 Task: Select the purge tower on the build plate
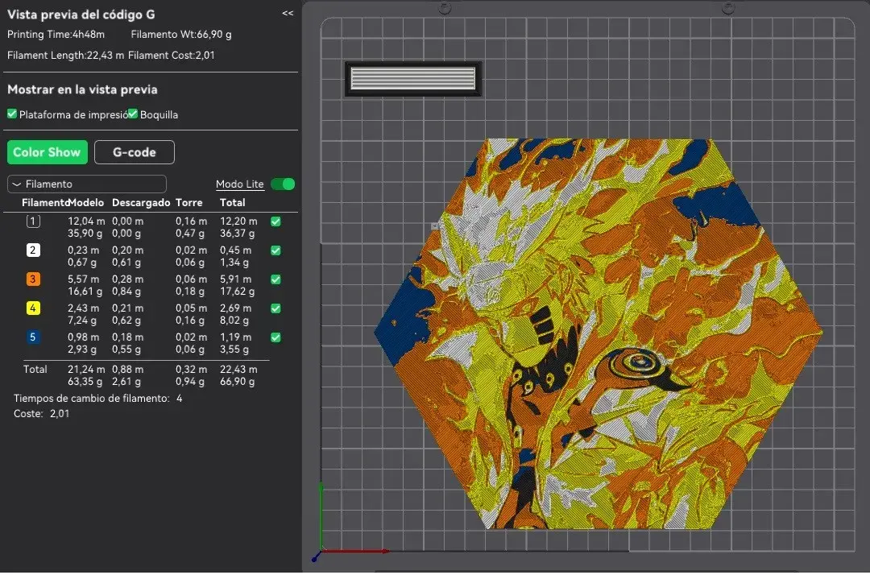click(x=412, y=78)
